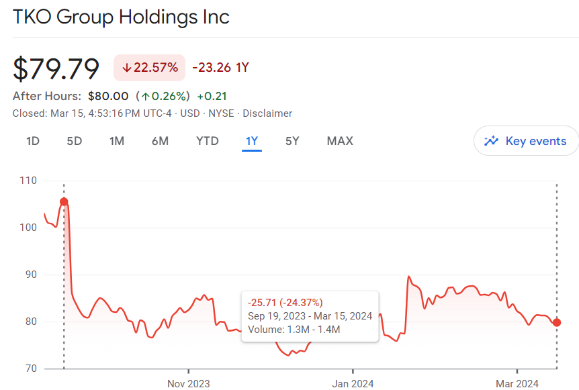Click the Sep 19 start point marker
Image resolution: width=579 pixels, height=390 pixels.
pyautogui.click(x=64, y=202)
